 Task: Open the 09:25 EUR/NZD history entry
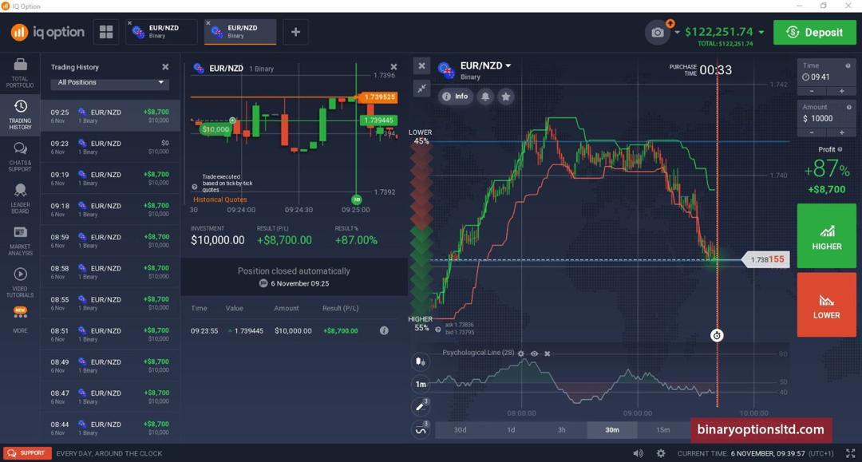110,116
